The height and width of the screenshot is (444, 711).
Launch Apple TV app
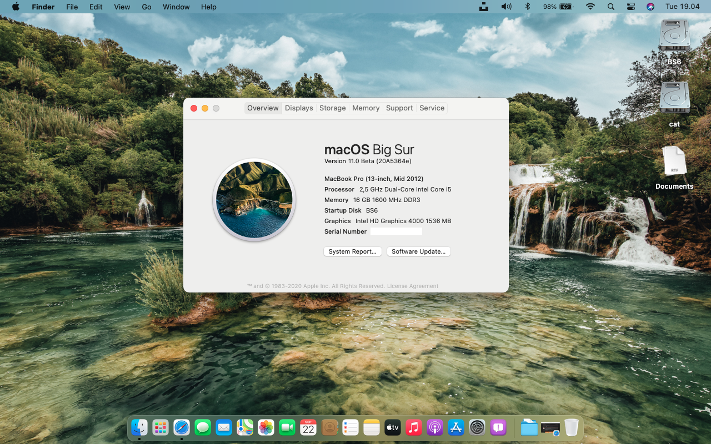[x=393, y=427]
